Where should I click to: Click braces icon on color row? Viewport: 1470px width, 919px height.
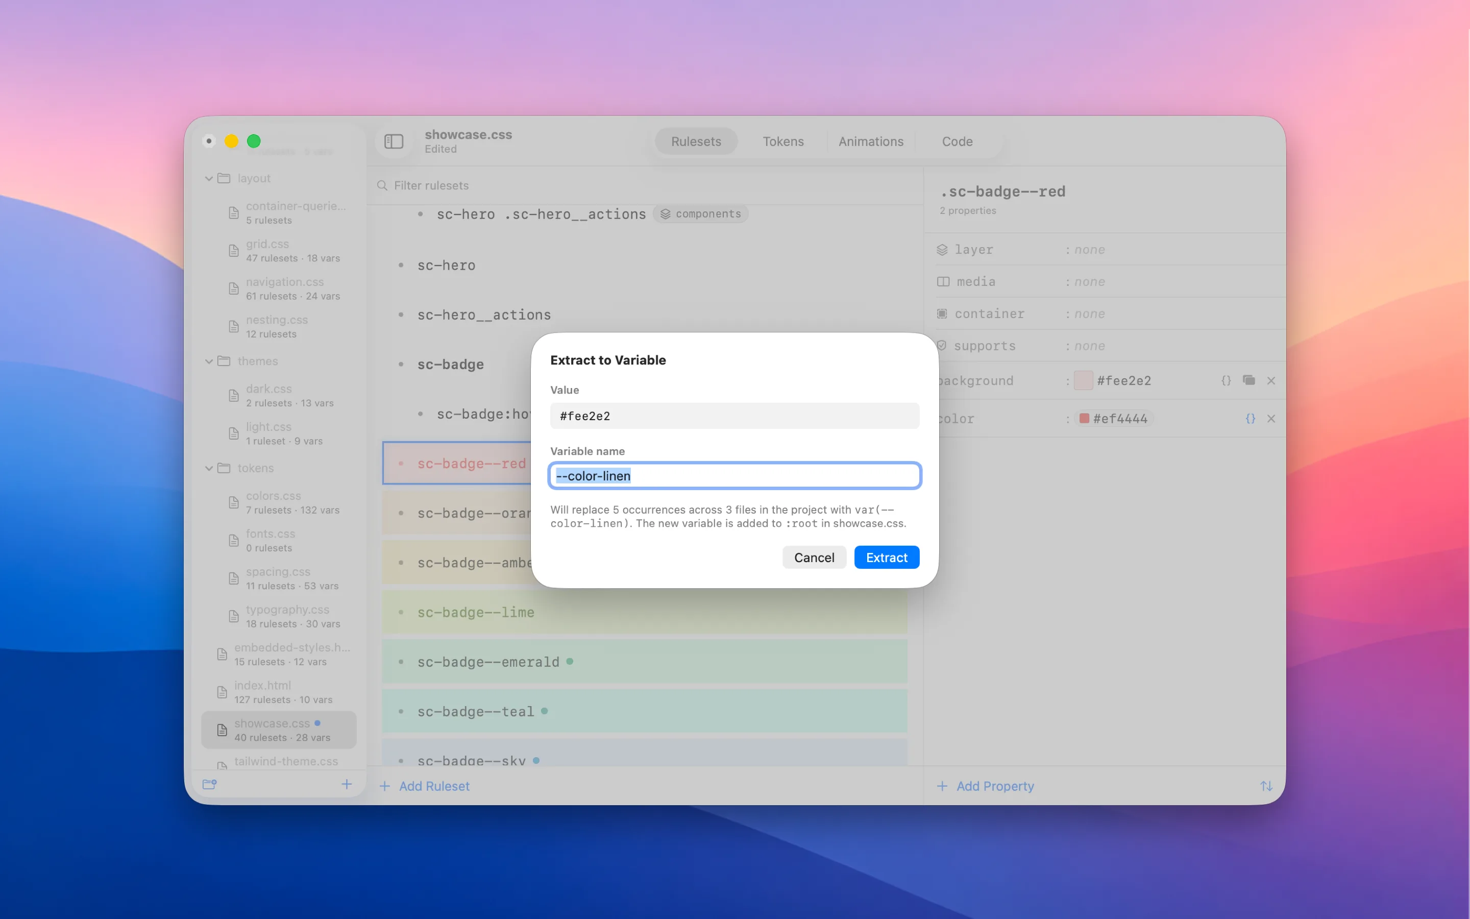click(x=1250, y=419)
